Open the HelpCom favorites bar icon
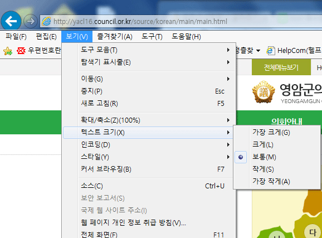The width and height of the screenshot is (322, 238). point(271,51)
